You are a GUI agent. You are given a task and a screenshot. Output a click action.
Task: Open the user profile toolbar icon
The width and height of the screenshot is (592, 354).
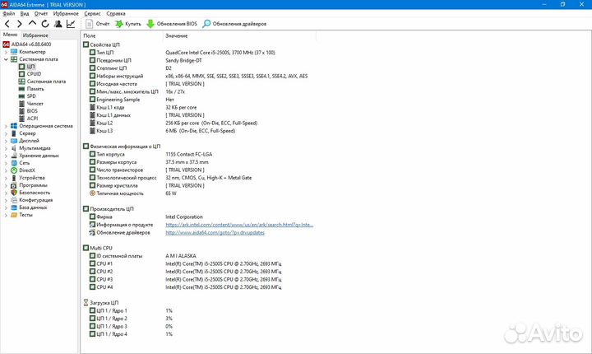[x=58, y=24]
